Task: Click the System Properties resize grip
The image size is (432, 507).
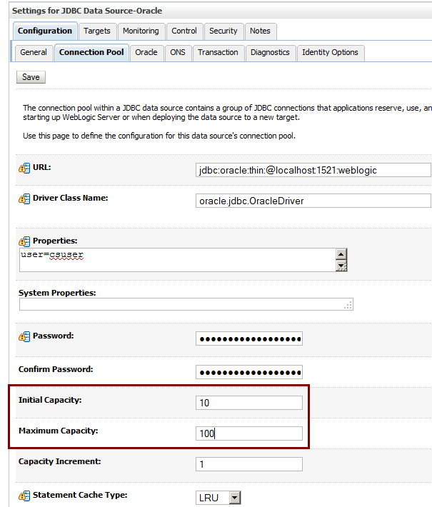Action: point(348,306)
